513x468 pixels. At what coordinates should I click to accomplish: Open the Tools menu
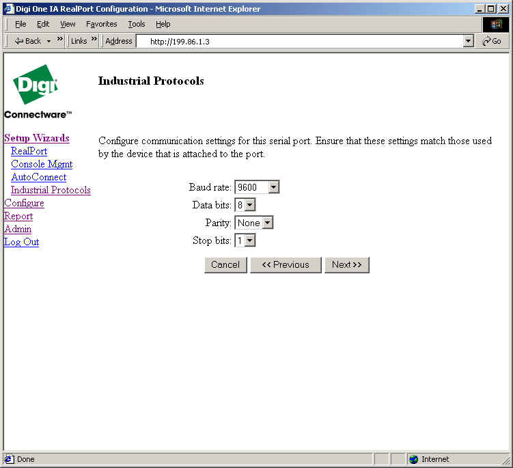pyautogui.click(x=137, y=24)
